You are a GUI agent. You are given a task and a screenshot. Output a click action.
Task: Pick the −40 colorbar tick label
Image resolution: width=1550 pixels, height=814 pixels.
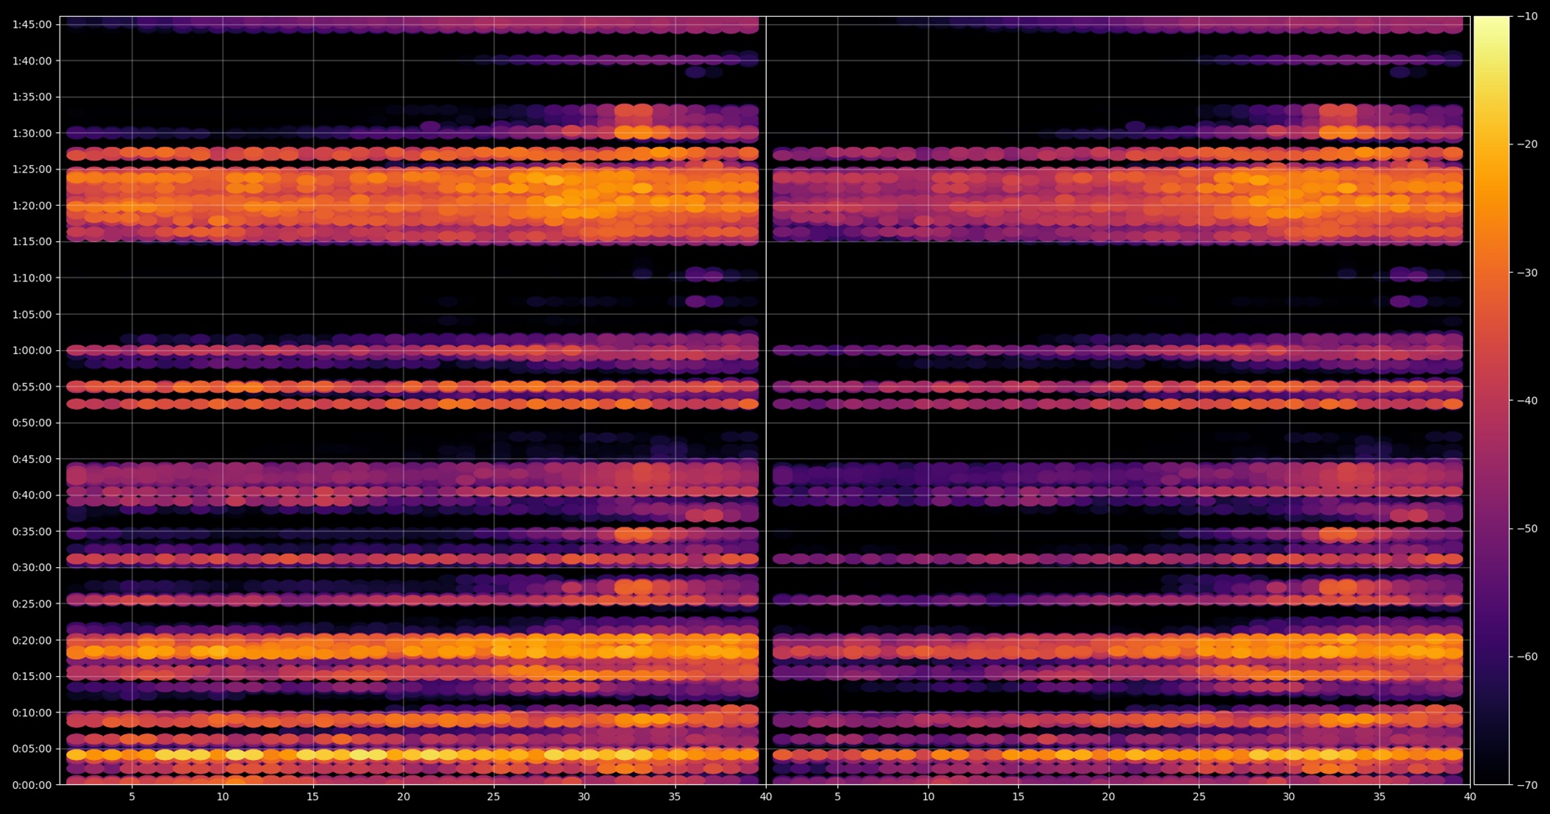1527,400
